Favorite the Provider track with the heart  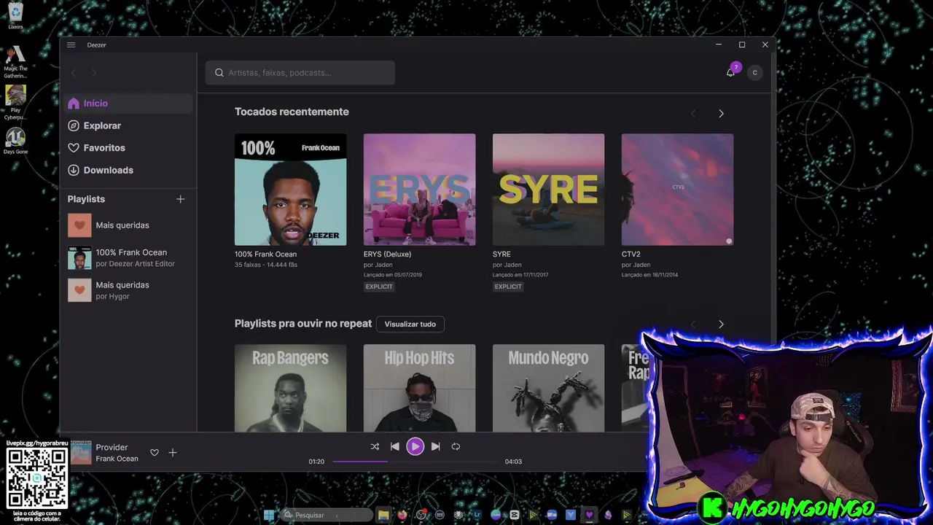coord(155,453)
